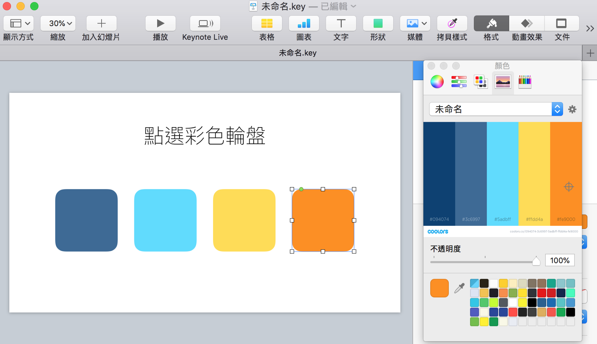Switch to the pencils palette tab
The width and height of the screenshot is (597, 344).
click(525, 82)
